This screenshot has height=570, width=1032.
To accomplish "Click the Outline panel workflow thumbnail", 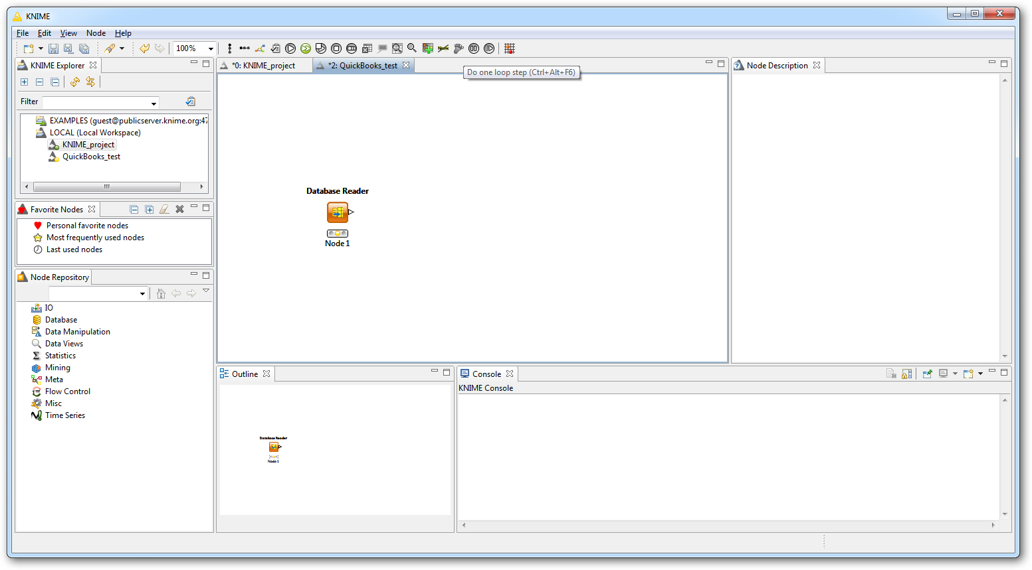I will coord(273,449).
